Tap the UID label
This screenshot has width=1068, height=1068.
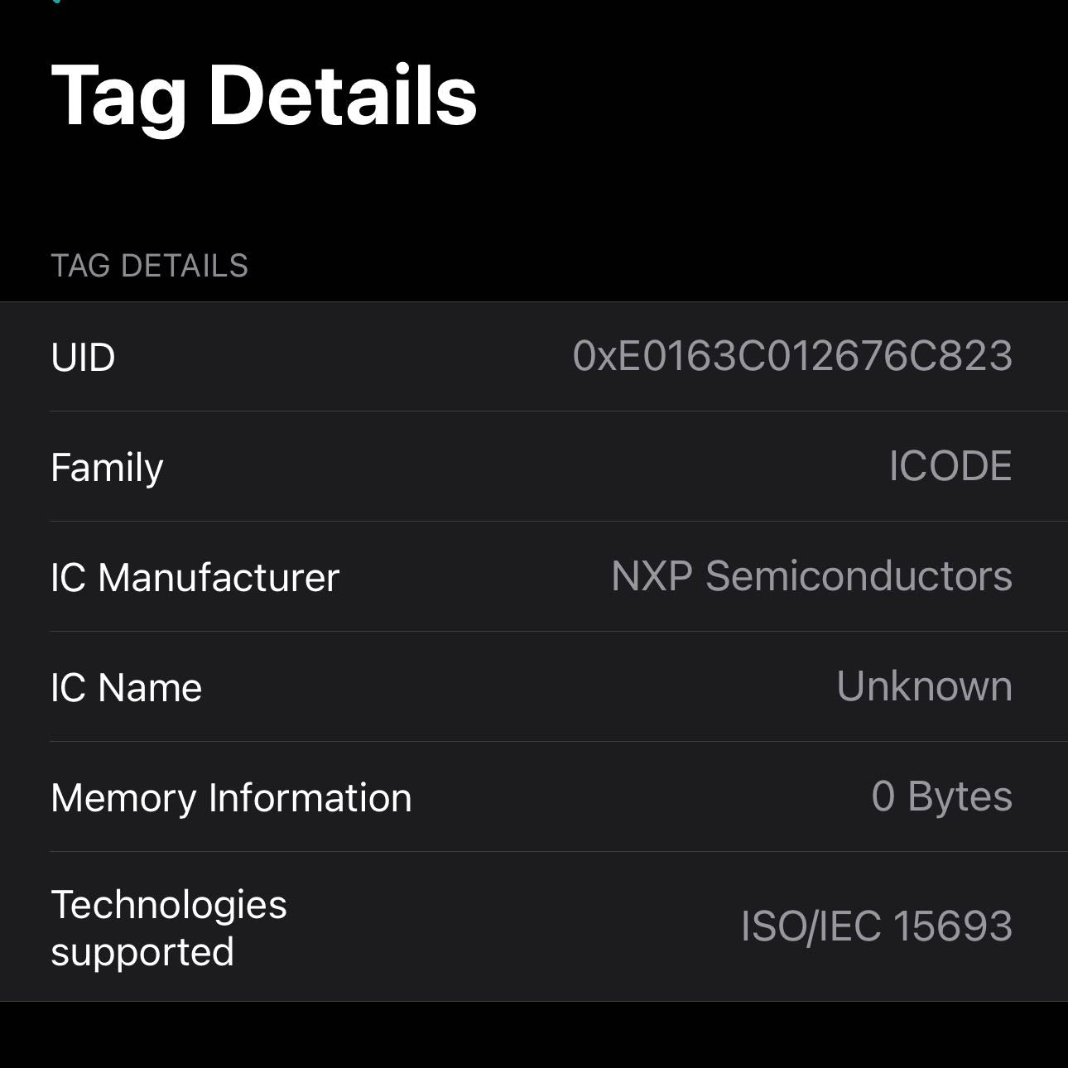[83, 358]
